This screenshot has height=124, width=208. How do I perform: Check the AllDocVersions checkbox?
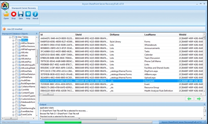16,46
